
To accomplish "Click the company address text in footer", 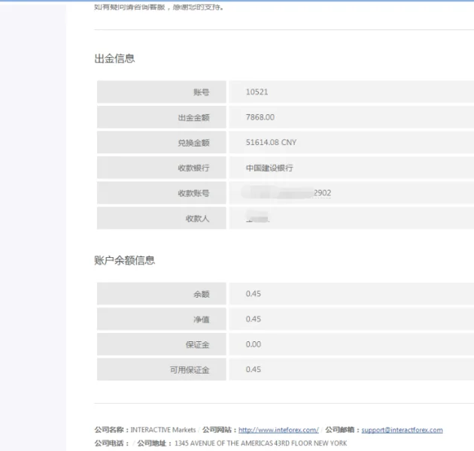I will point(260,443).
